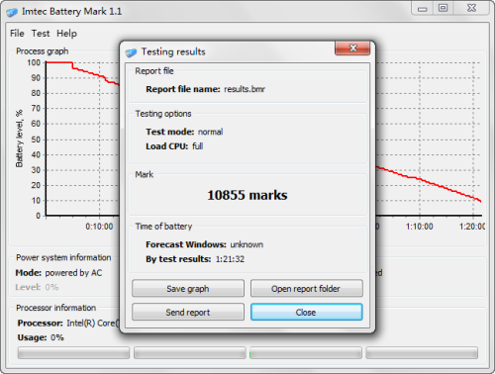Image resolution: width=495 pixels, height=374 pixels.
Task: Minimize the Imtec Battery Mark window
Action: point(423,9)
